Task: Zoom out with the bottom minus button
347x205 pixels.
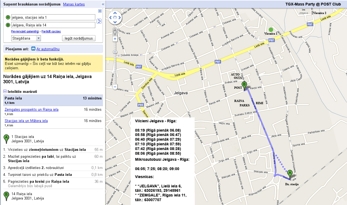Action: (x=115, y=87)
